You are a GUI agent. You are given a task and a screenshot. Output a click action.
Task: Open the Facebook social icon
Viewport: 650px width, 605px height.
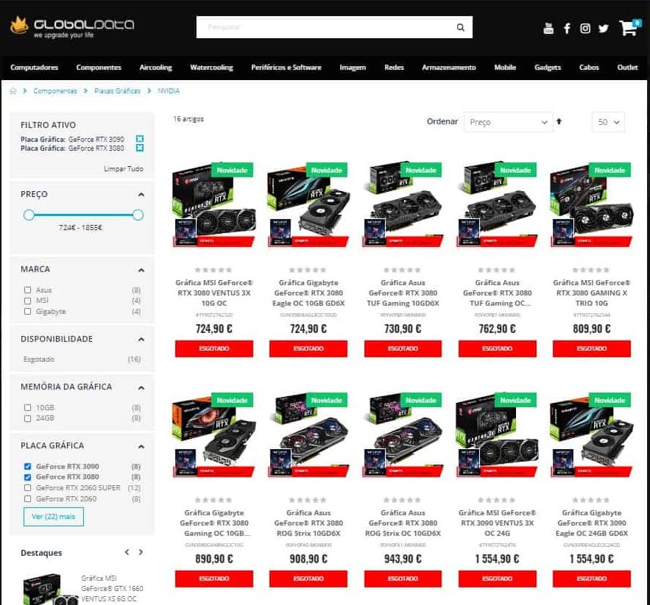pyautogui.click(x=567, y=28)
